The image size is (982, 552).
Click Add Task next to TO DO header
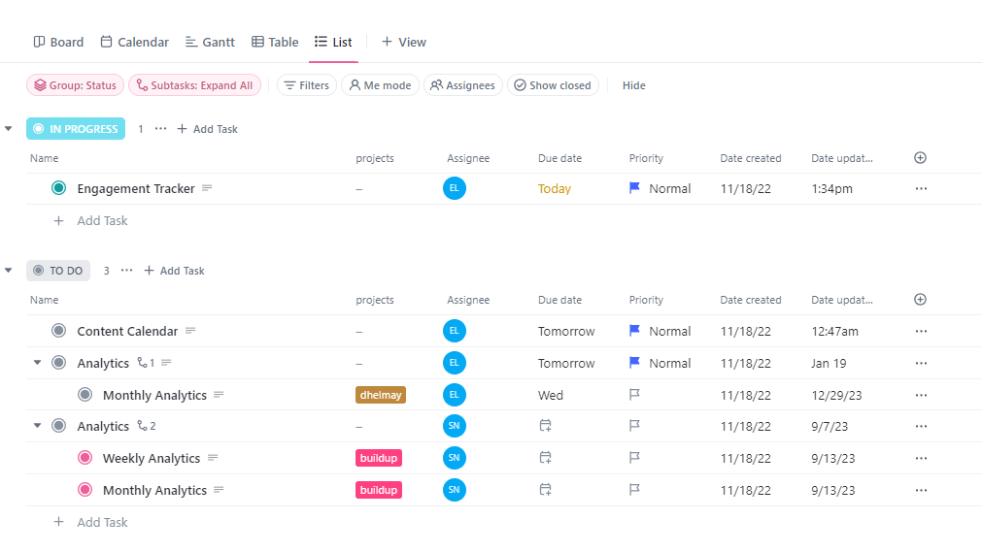point(175,271)
